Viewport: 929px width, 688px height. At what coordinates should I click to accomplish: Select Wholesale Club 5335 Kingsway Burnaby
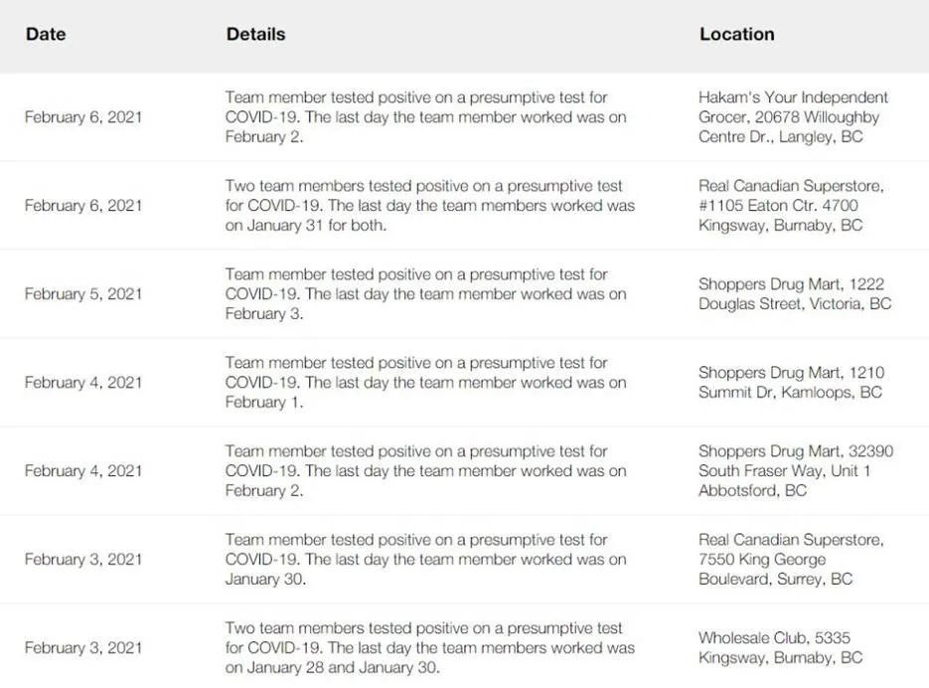pos(780,647)
